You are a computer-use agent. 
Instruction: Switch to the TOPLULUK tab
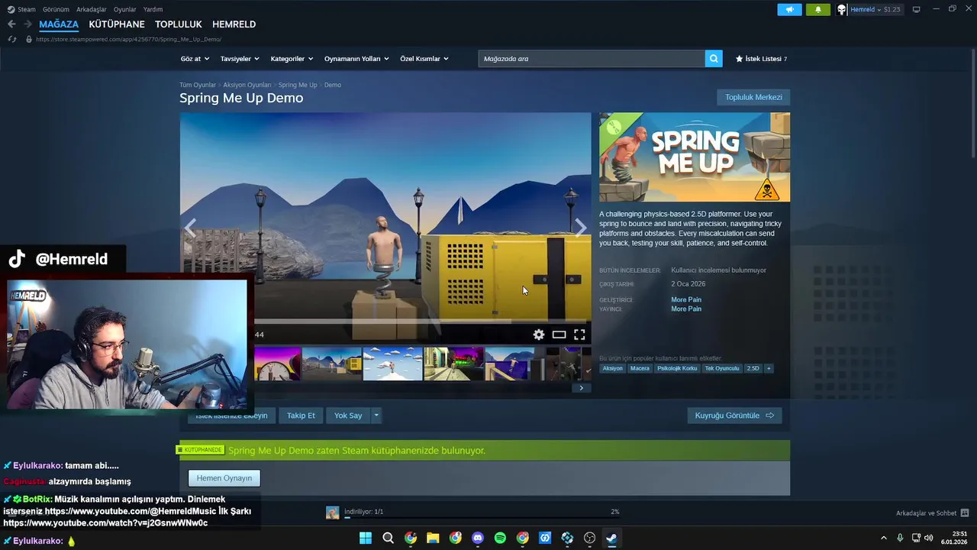(x=179, y=24)
